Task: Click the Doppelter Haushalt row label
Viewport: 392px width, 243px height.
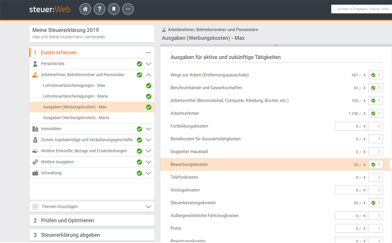Action: click(189, 152)
